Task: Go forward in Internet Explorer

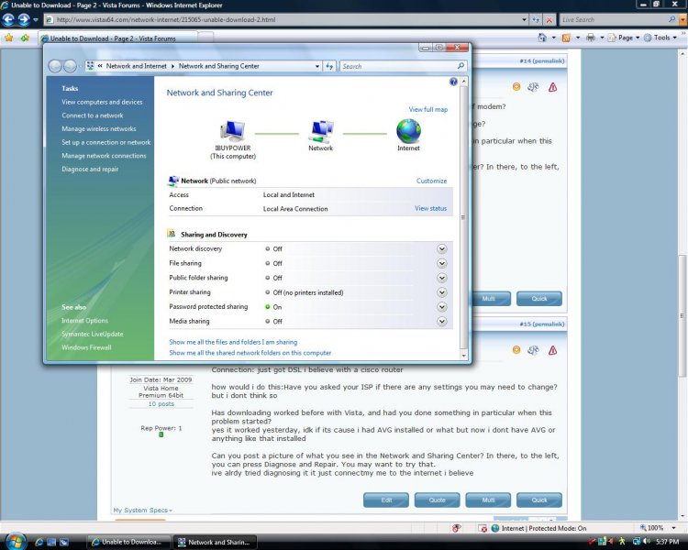Action: click(24, 19)
